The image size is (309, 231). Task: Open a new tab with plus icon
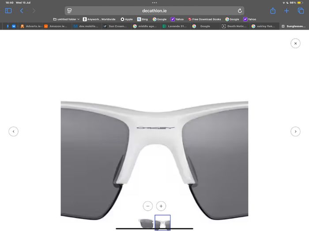tap(286, 11)
